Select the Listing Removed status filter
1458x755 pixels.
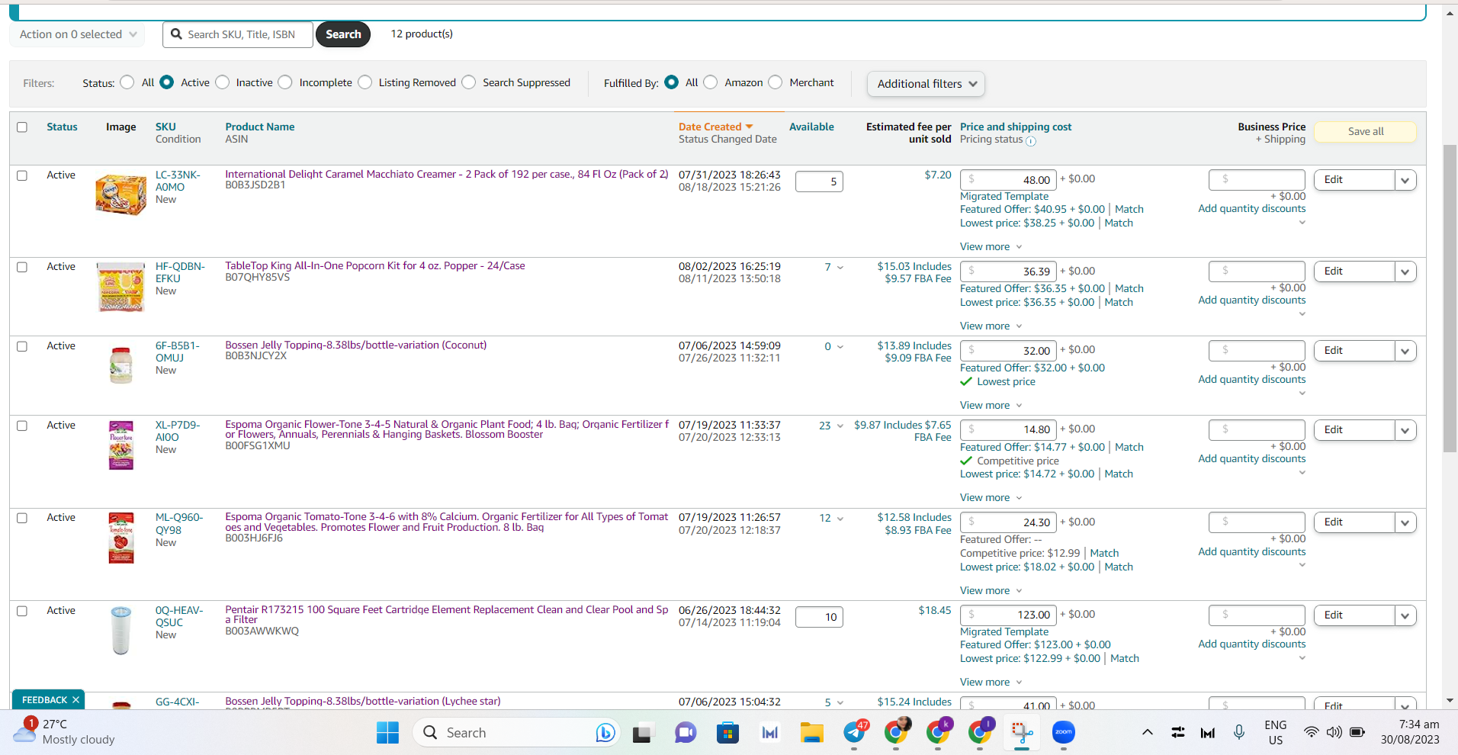click(365, 82)
